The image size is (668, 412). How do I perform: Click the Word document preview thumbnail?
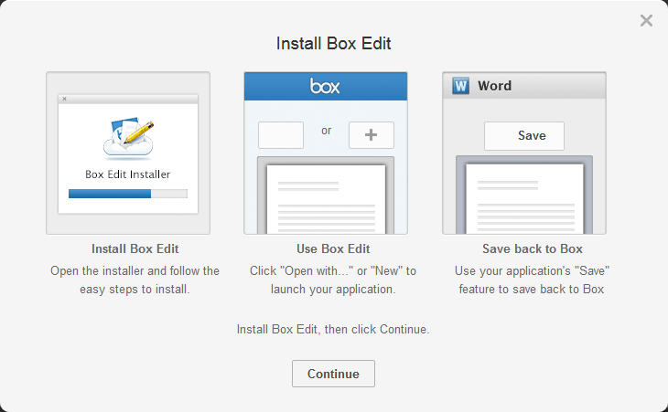524,195
